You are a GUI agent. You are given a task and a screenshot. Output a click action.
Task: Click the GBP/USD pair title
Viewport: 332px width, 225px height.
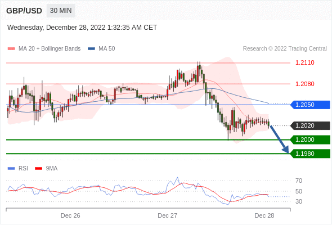click(x=24, y=11)
